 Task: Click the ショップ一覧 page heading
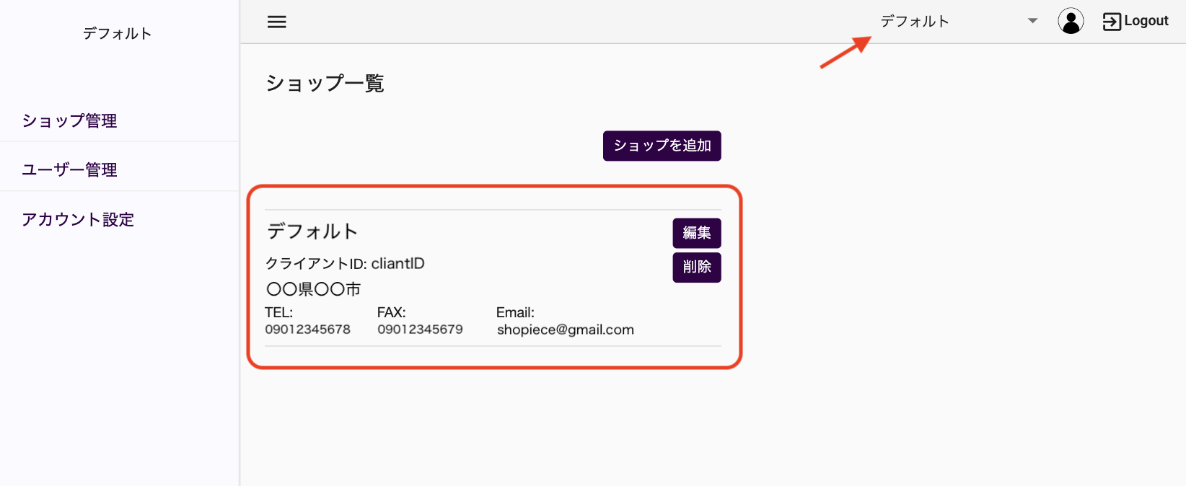(x=325, y=83)
